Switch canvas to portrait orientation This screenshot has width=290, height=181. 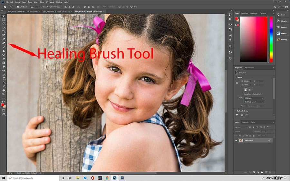(x=246, y=89)
